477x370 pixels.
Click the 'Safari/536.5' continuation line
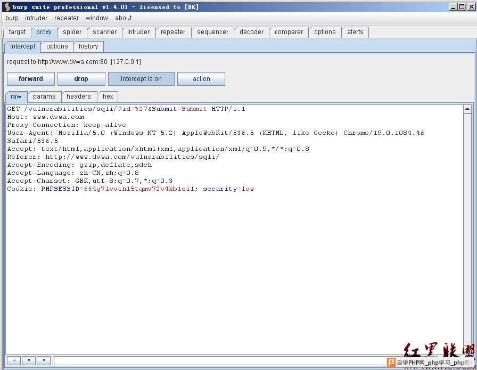[32, 141]
